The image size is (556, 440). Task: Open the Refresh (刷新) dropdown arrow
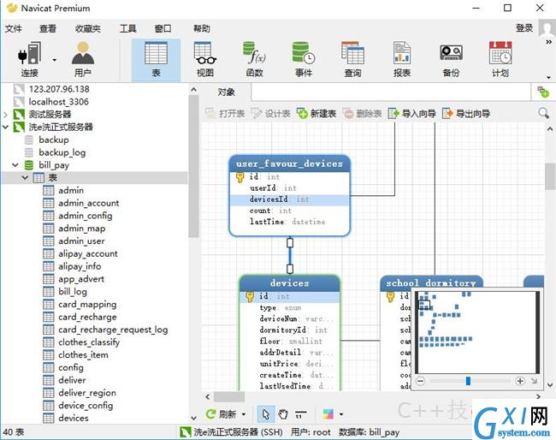pos(244,414)
